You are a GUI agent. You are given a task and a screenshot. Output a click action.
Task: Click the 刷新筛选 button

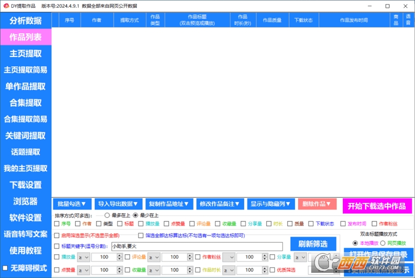point(313,244)
